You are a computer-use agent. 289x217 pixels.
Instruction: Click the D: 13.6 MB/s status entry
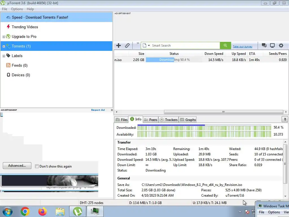pos(145,203)
